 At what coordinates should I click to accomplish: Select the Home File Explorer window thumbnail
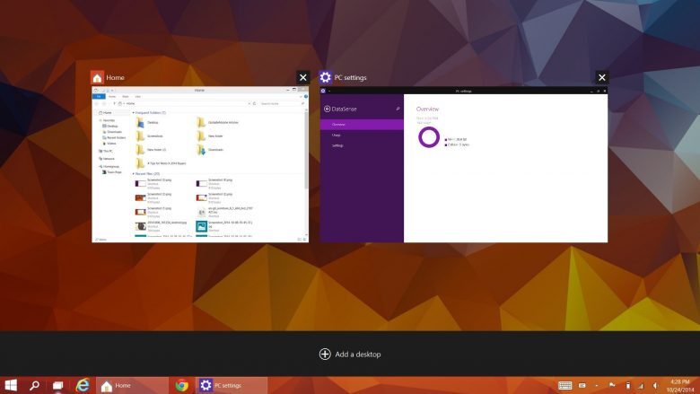pos(199,164)
